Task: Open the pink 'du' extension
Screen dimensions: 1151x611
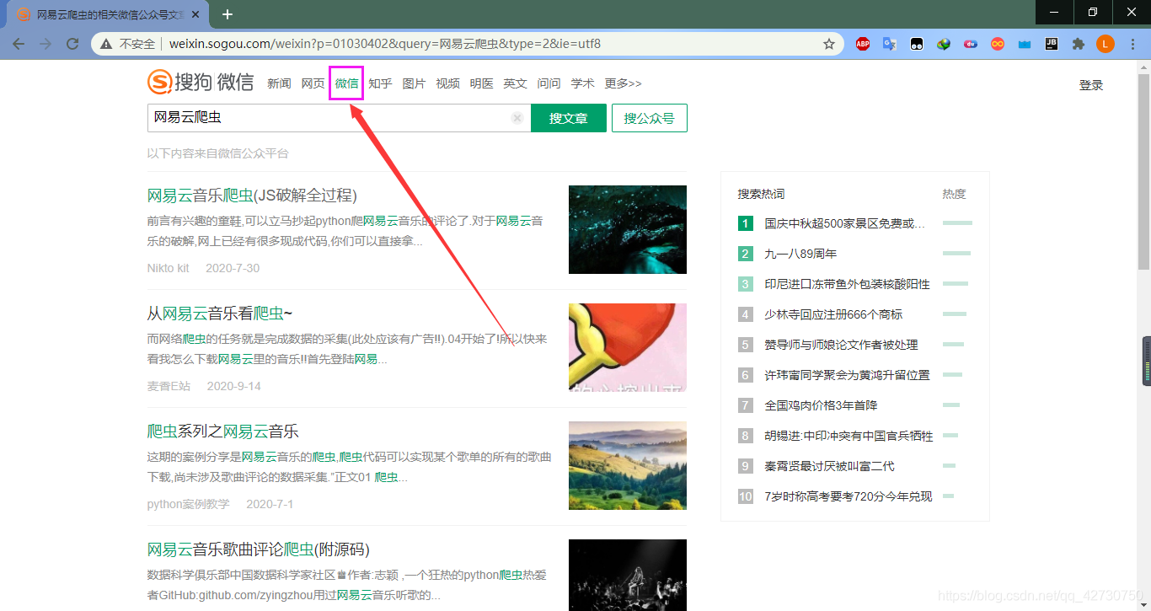Action: click(x=971, y=44)
